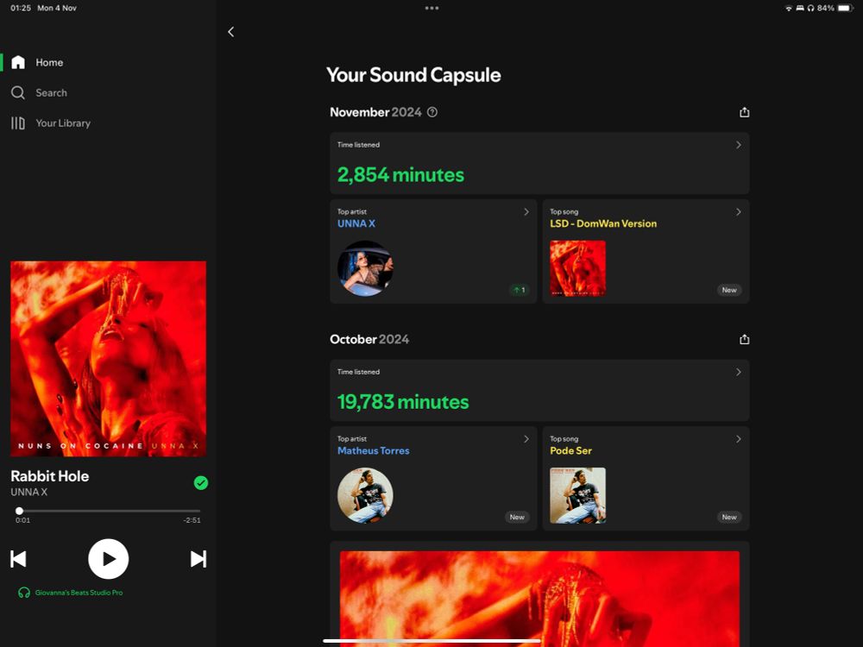Tap the bed Sleep Focus status icon
The image size is (863, 647).
coord(800,9)
